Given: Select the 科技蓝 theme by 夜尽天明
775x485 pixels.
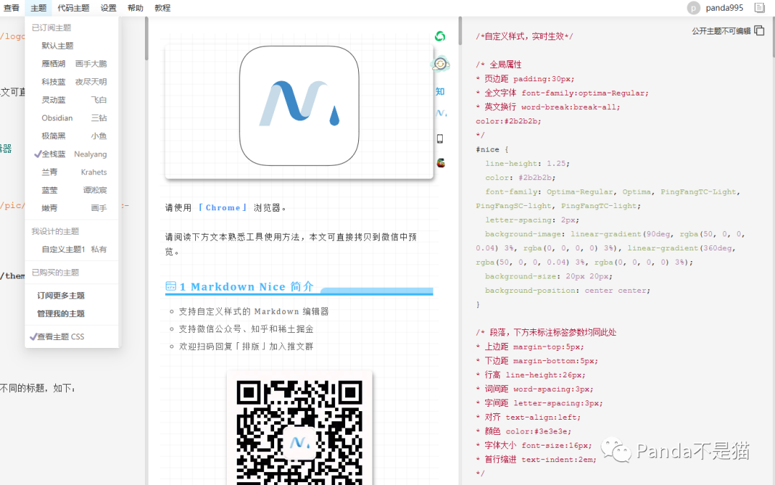Looking at the screenshot, I should (x=72, y=82).
